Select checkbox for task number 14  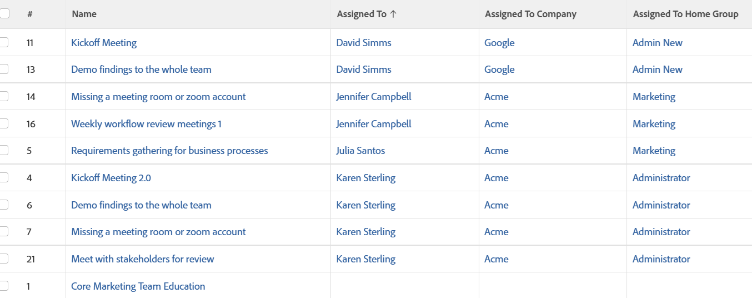coord(4,96)
